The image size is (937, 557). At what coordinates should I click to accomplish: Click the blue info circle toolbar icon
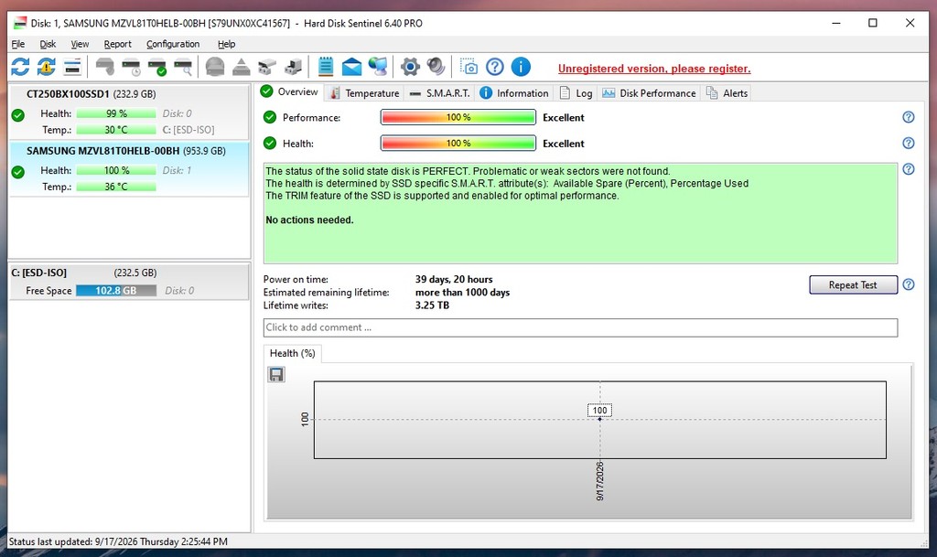[x=521, y=67]
